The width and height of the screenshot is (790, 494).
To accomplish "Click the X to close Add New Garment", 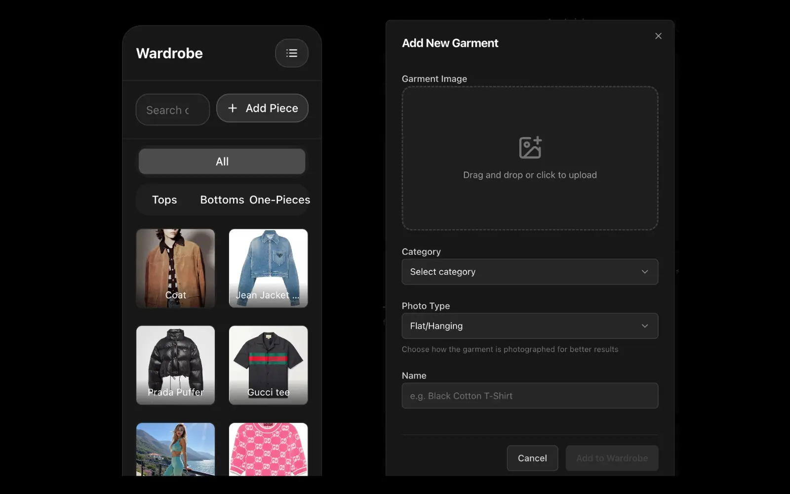I will [x=658, y=36].
